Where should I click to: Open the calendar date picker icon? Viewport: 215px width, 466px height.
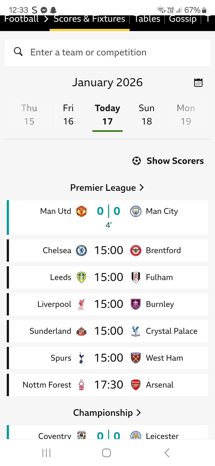click(198, 82)
